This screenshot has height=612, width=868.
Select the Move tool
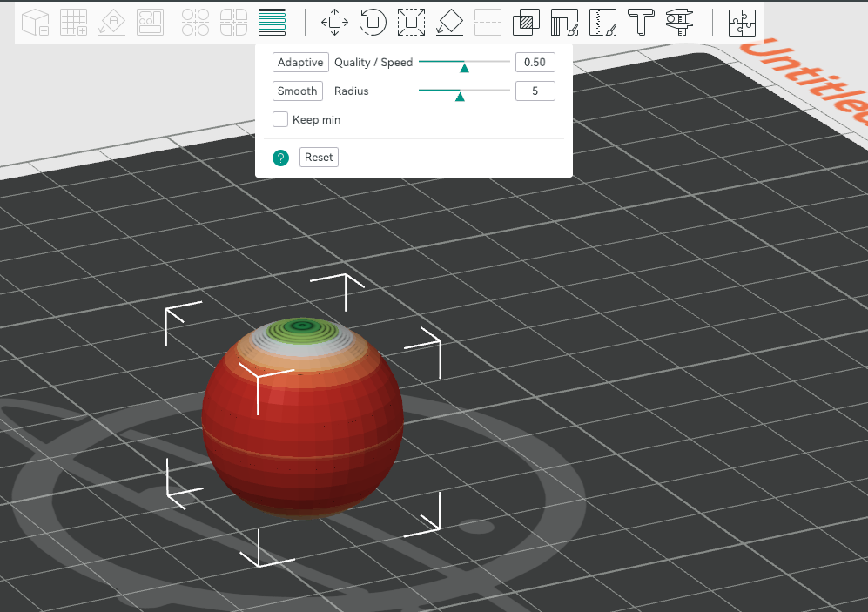click(335, 23)
